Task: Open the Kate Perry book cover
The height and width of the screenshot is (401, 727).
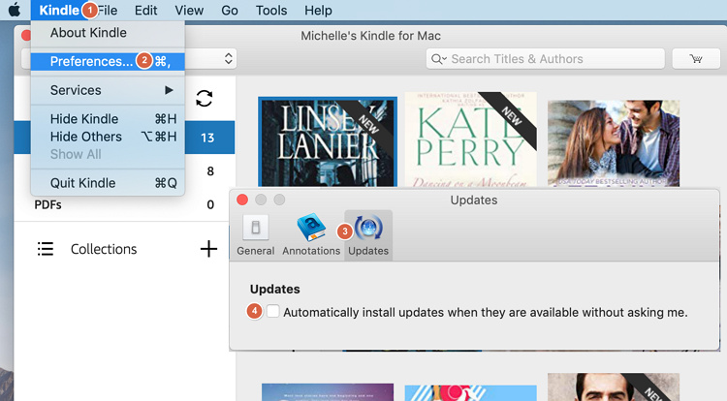Action: pyautogui.click(x=470, y=140)
